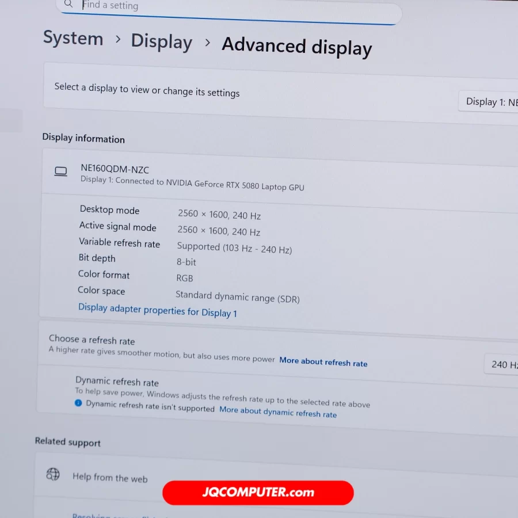
Task: Expand the Help from the web section
Action: [110, 478]
